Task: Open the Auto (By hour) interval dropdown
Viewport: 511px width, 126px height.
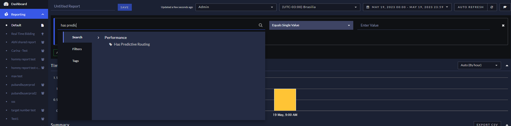Action: (x=479, y=65)
